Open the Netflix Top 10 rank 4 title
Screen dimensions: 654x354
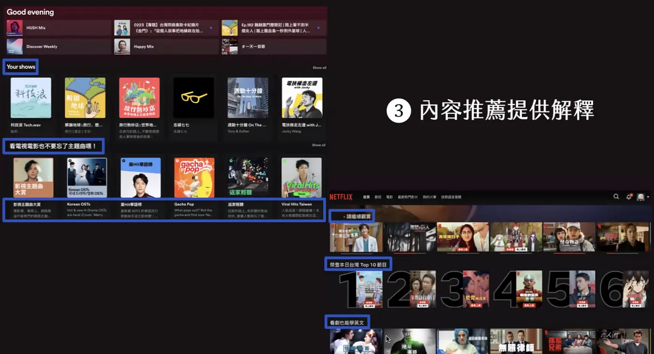(x=529, y=289)
